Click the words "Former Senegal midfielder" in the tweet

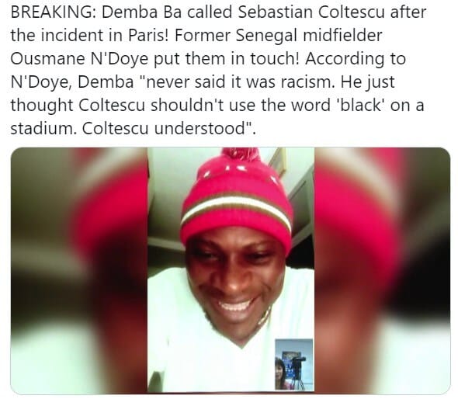click(278, 36)
